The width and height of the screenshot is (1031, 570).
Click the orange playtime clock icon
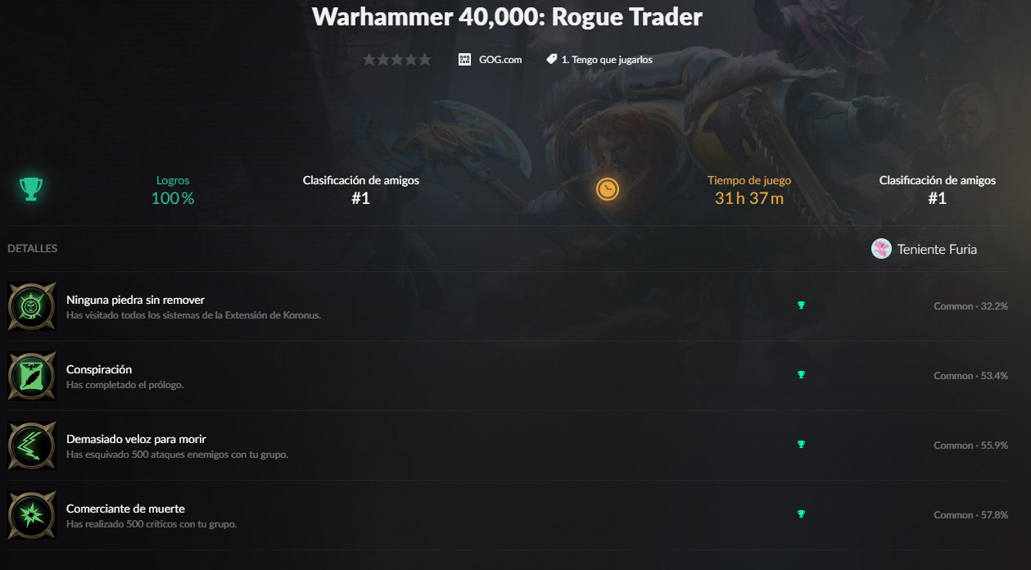pyautogui.click(x=608, y=189)
